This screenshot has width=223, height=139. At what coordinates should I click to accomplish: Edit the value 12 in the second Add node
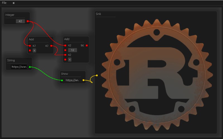coord(72,50)
